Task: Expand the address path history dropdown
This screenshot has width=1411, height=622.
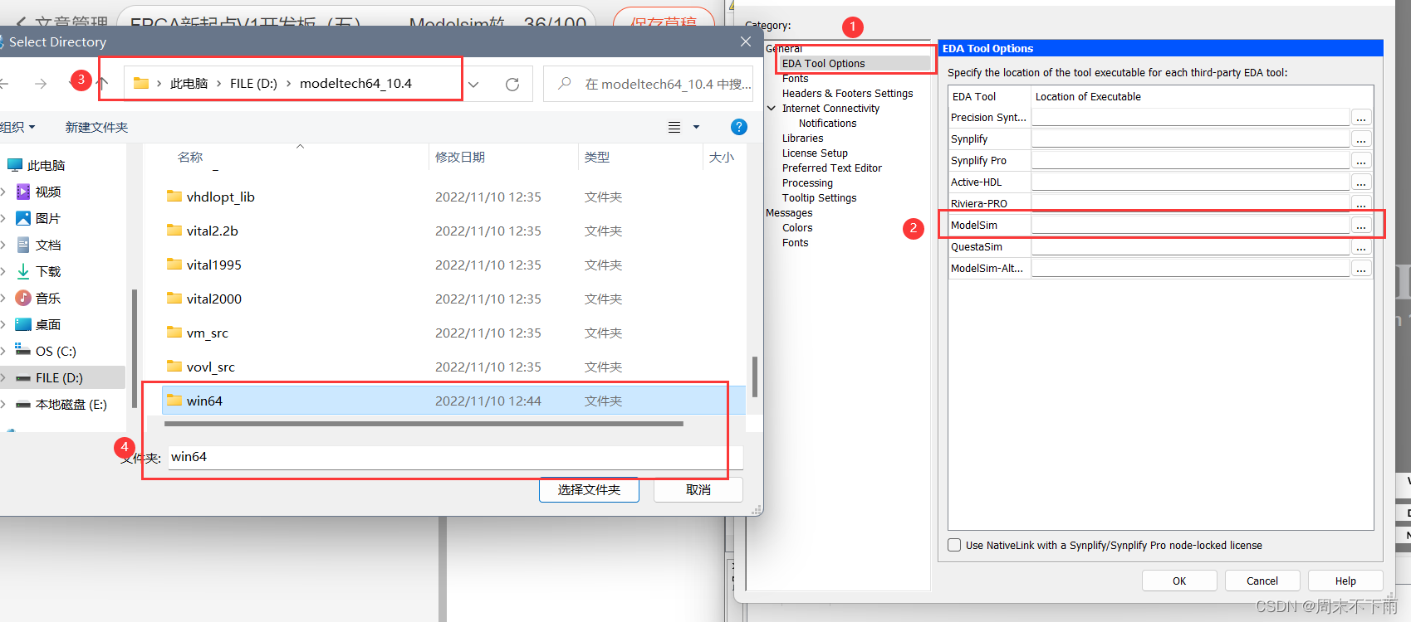Action: 473,84
